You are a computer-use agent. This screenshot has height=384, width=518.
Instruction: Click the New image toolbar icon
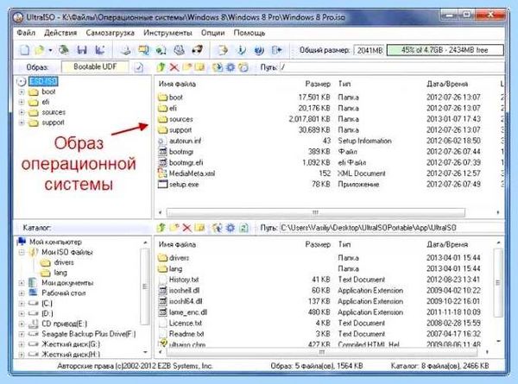point(25,50)
